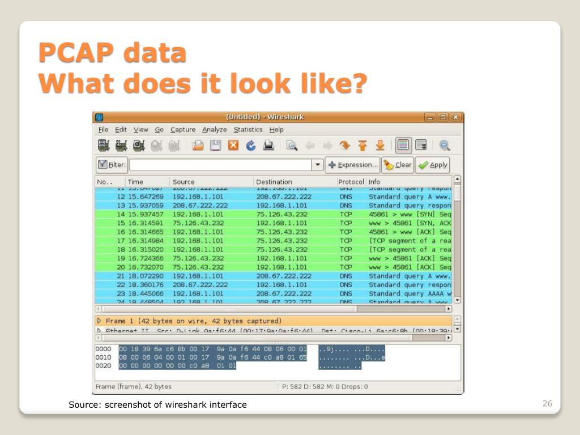Click inside the display filter field
Screen dimensions: 580x435
220,165
